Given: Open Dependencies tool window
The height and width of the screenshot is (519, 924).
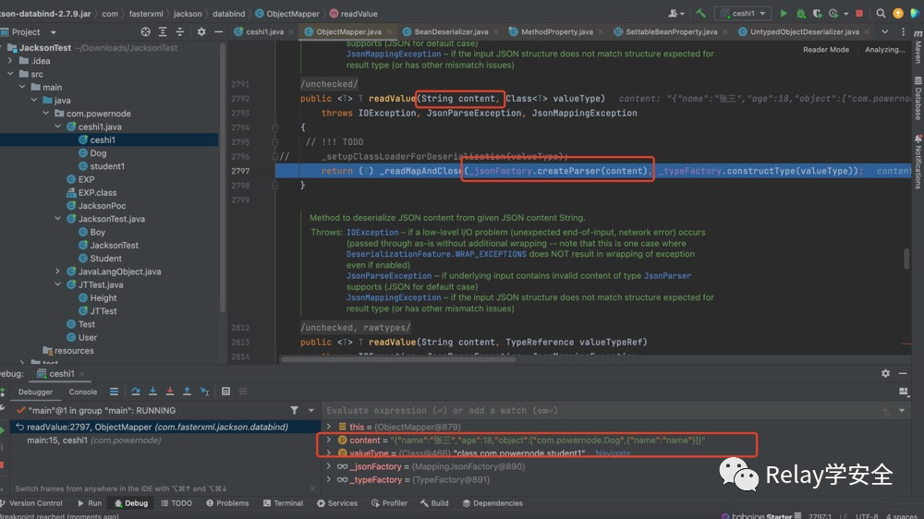Looking at the screenshot, I should (492, 503).
